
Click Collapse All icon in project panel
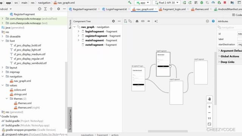pyautogui.click(x=51, y=9)
